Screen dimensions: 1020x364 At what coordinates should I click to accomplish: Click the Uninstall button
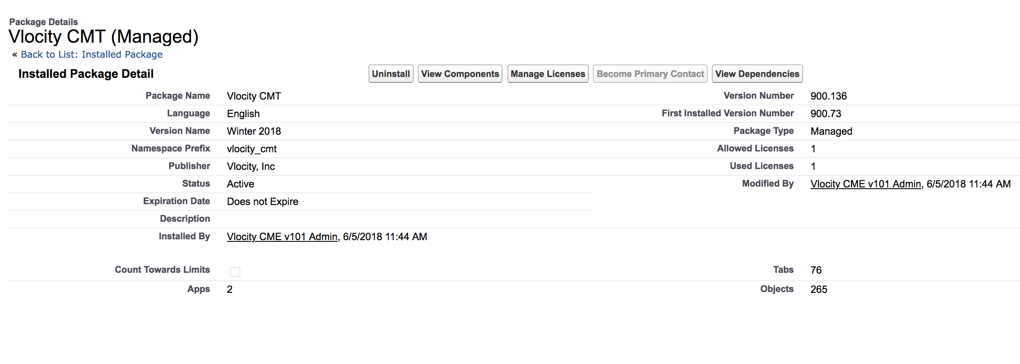coord(390,73)
